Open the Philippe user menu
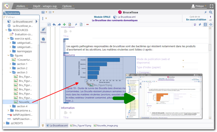The width and height of the screenshot is (217, 132). [199, 6]
